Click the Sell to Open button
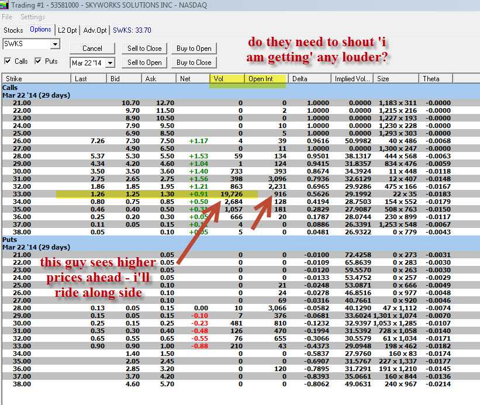 144,63
